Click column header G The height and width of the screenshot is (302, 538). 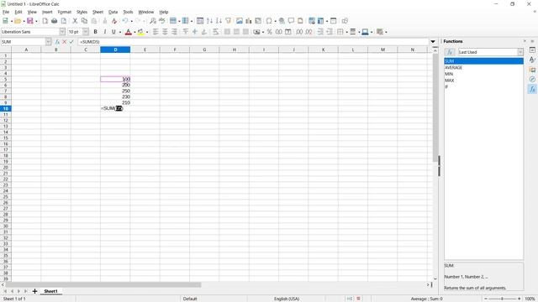(204, 49)
